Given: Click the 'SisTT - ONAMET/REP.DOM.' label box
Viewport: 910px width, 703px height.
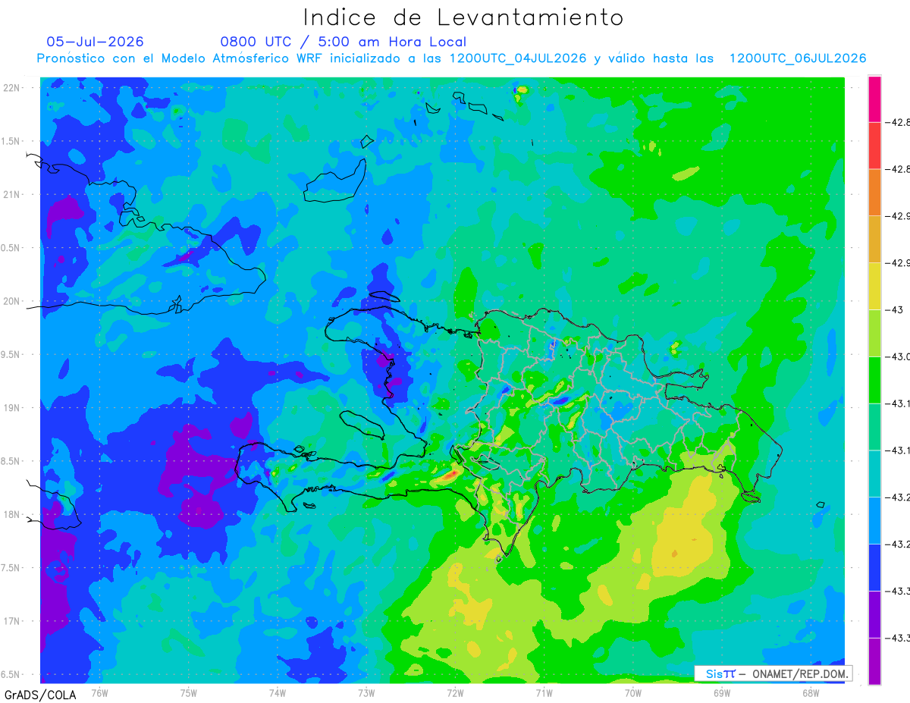Looking at the screenshot, I should coord(773,673).
